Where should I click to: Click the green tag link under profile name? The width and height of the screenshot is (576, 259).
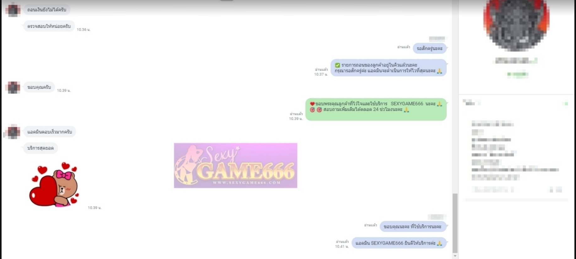coord(518,74)
